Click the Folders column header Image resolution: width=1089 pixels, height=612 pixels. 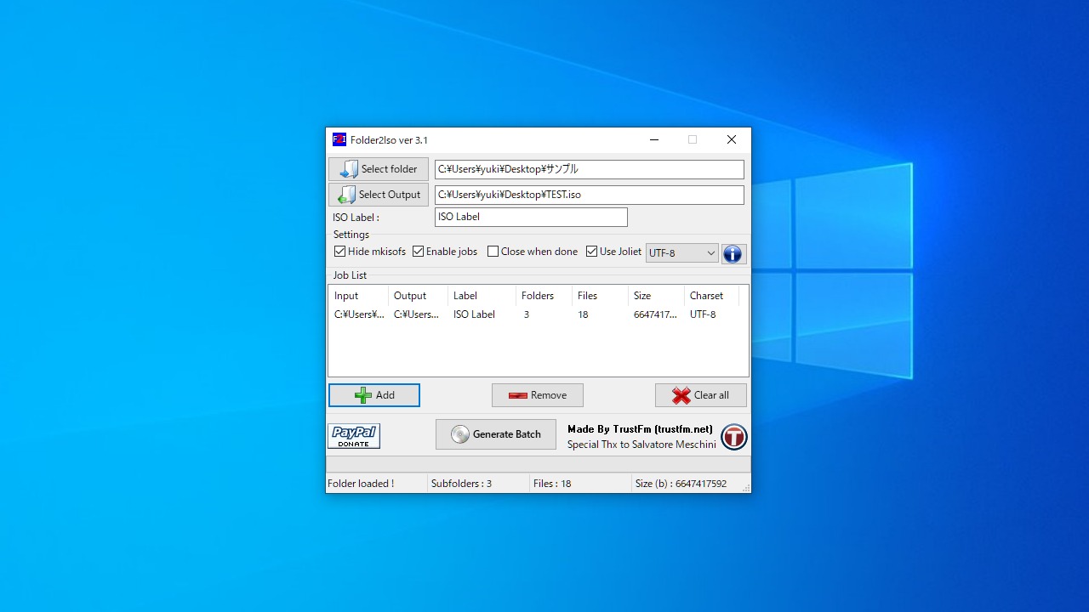point(544,296)
